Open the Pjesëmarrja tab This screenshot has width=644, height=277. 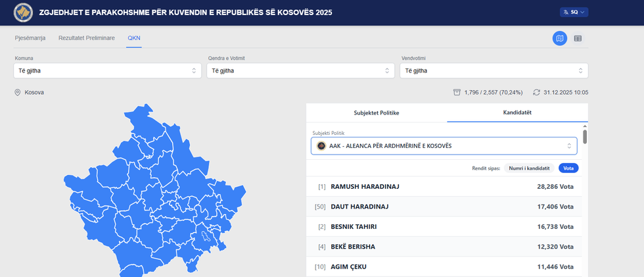point(30,38)
